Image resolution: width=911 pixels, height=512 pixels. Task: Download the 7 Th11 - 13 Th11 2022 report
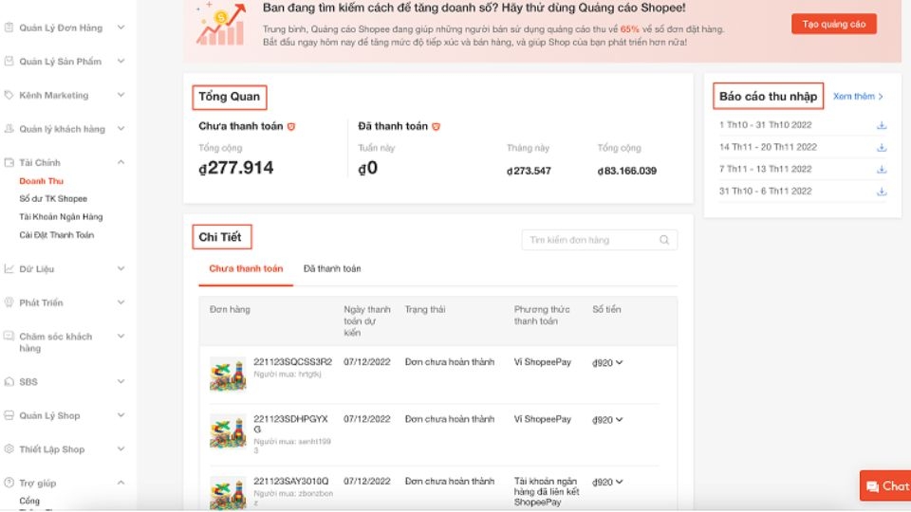[x=882, y=169]
